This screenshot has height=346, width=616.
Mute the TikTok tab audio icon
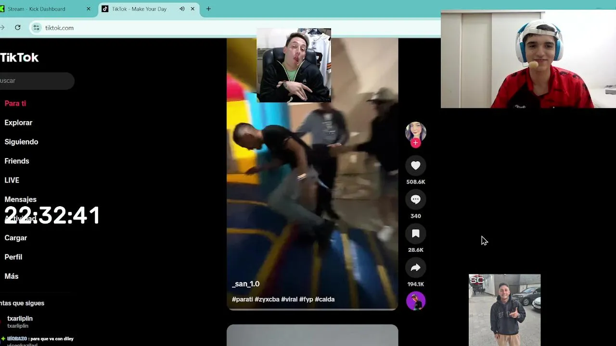182,9
